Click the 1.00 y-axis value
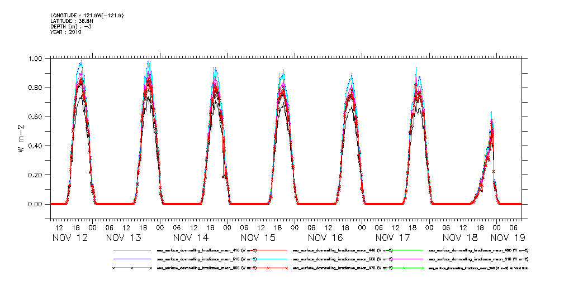Image resolution: width=564 pixels, height=281 pixels. coord(36,59)
